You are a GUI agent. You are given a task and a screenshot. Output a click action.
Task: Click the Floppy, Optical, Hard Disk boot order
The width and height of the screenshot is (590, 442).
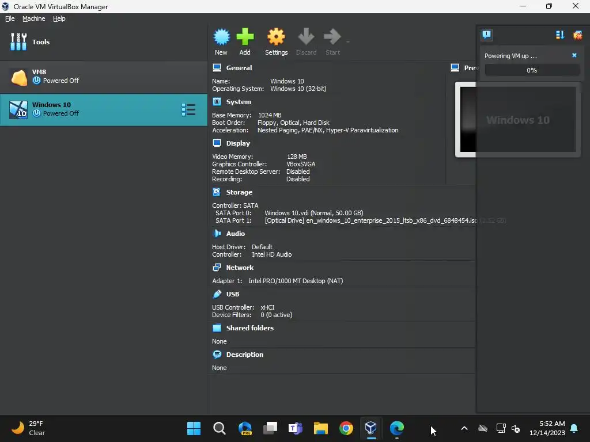293,123
